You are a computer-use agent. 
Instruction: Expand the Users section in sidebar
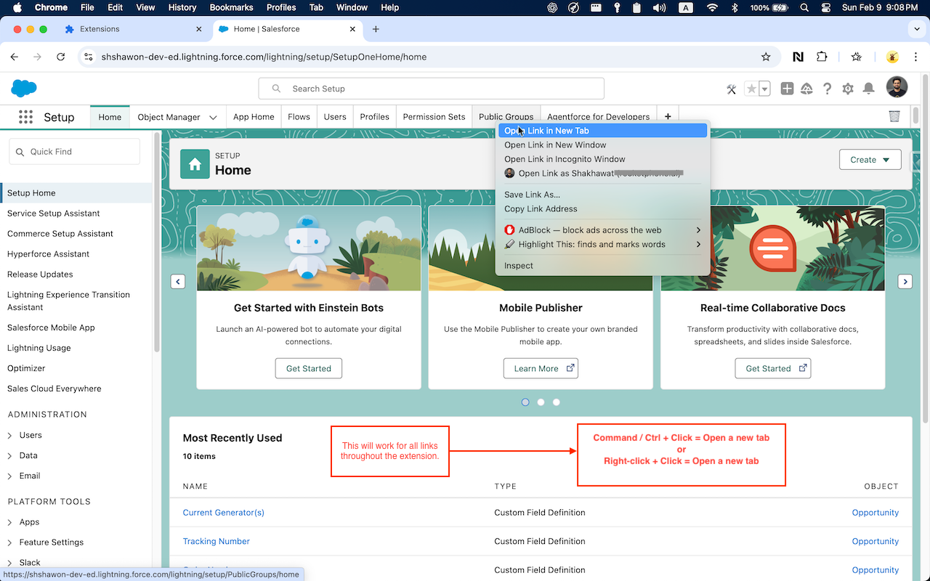tap(9, 436)
